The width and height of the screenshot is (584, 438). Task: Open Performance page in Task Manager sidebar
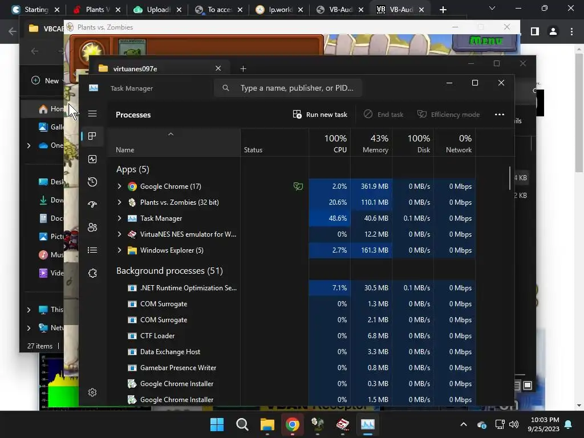coord(92,159)
